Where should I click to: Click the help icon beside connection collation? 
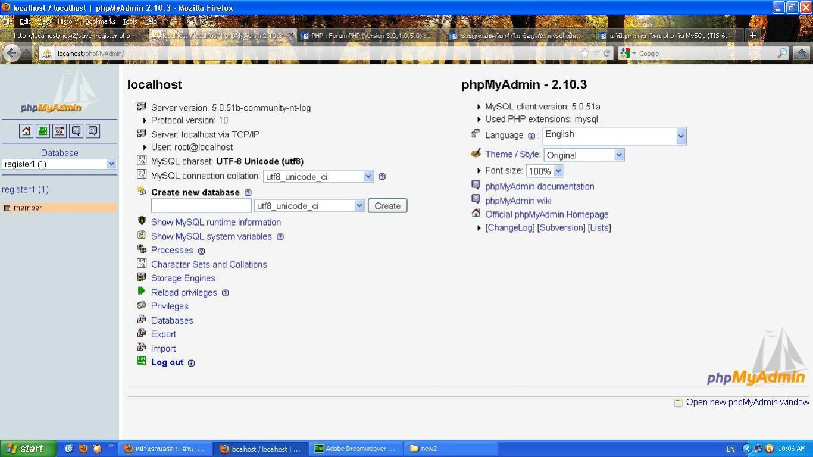tap(382, 177)
